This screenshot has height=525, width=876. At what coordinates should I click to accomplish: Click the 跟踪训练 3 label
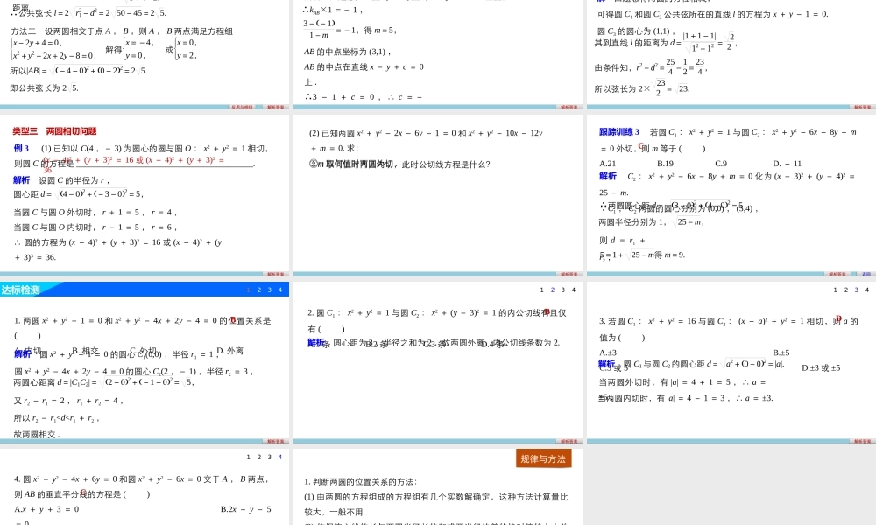[x=619, y=131]
